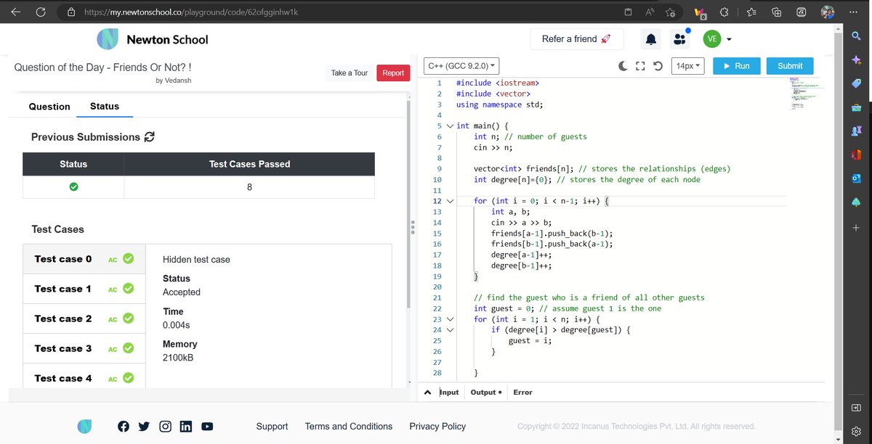Click the Run button
The height and width of the screenshot is (444, 872).
click(736, 65)
